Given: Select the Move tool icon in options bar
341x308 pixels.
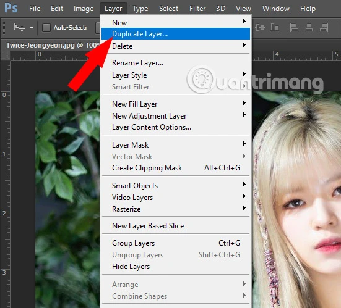Looking at the screenshot, I should 19,28.
